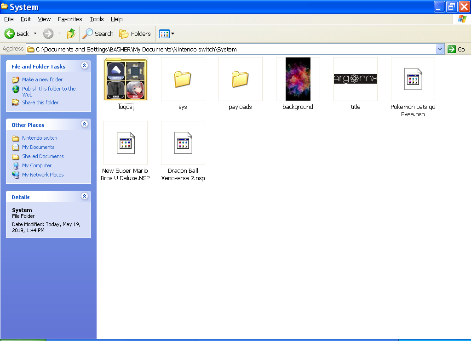Click the Publish to Web globe icon

[16, 89]
